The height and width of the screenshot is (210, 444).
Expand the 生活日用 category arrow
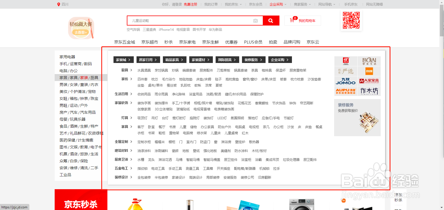(131, 94)
